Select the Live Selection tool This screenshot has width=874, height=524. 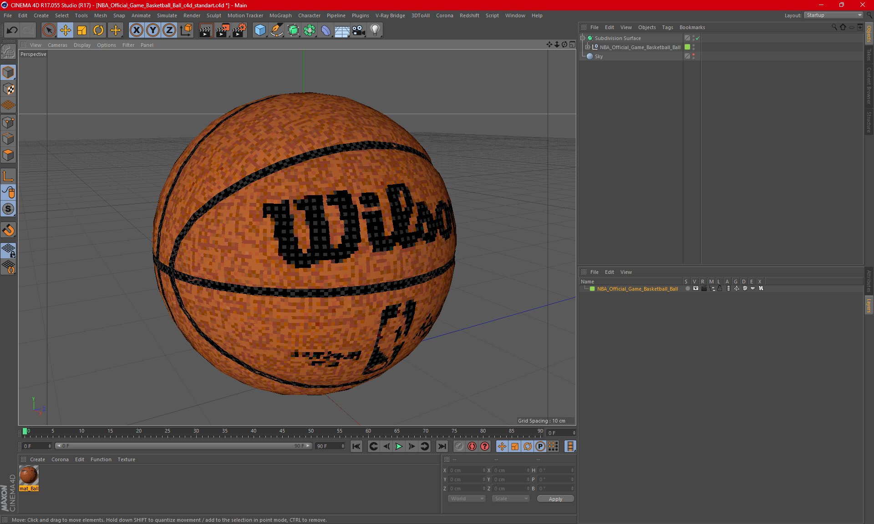pos(49,30)
